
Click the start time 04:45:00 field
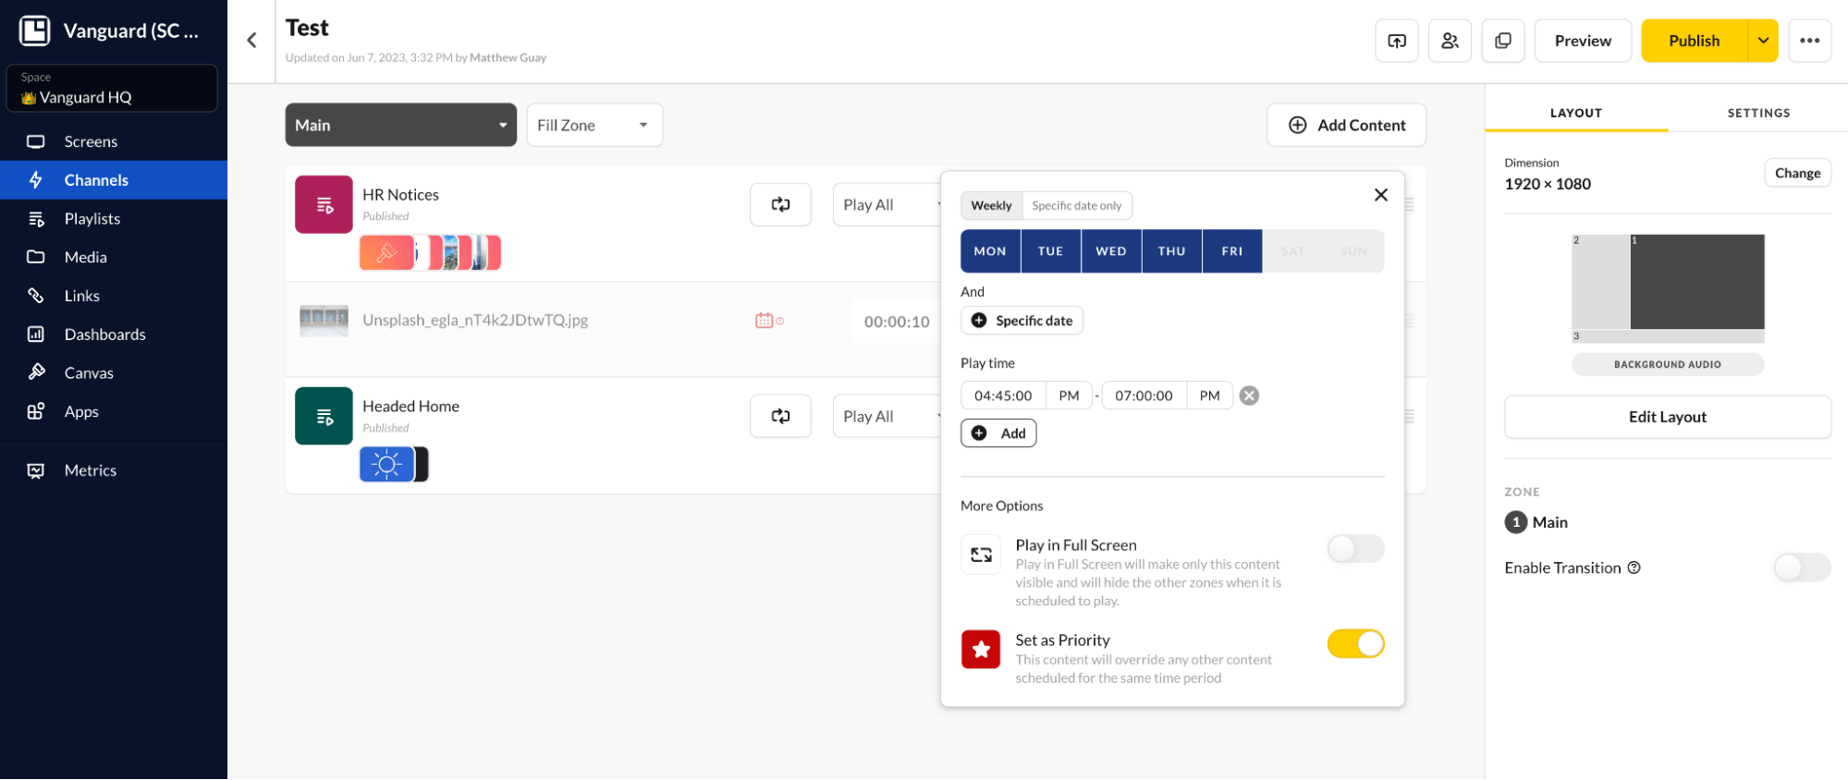(x=1003, y=396)
